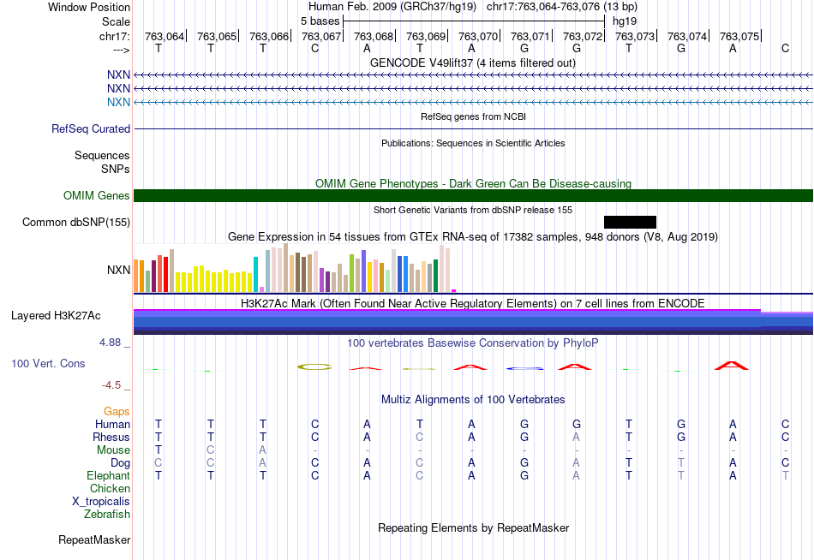Click the Rhesus species label
Screen dimensions: 814x560
[111, 438]
